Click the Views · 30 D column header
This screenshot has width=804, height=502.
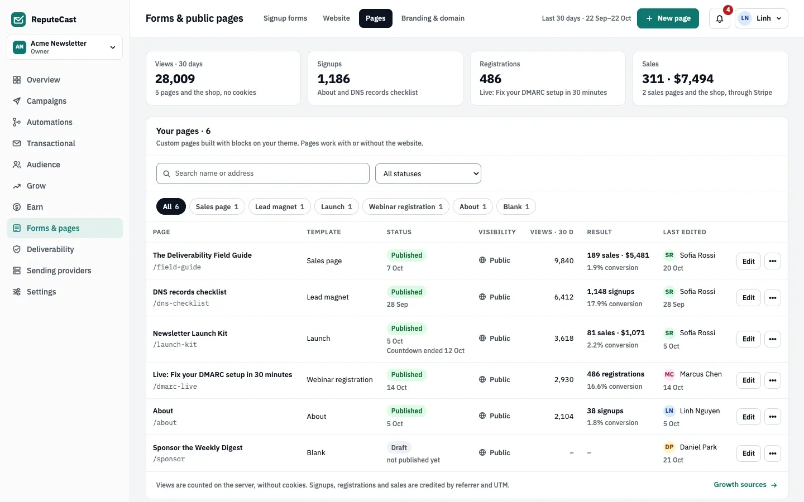click(552, 232)
